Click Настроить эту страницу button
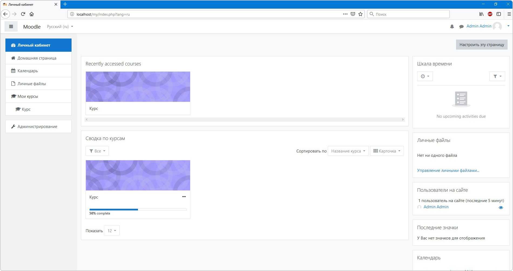 [x=482, y=45]
